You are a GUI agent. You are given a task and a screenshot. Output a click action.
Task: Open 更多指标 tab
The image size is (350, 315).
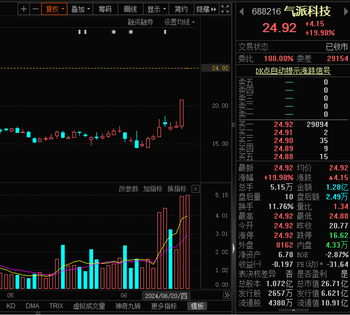pos(164,306)
